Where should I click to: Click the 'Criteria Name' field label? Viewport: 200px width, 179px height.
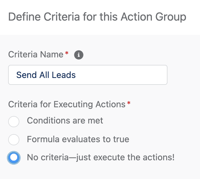(x=36, y=55)
